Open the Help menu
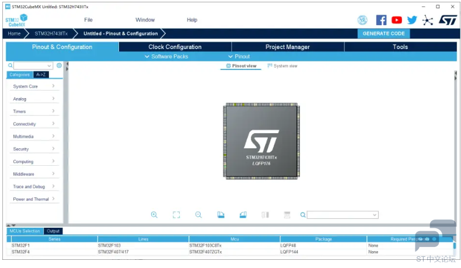This screenshot has height=268, width=461. tap(192, 20)
